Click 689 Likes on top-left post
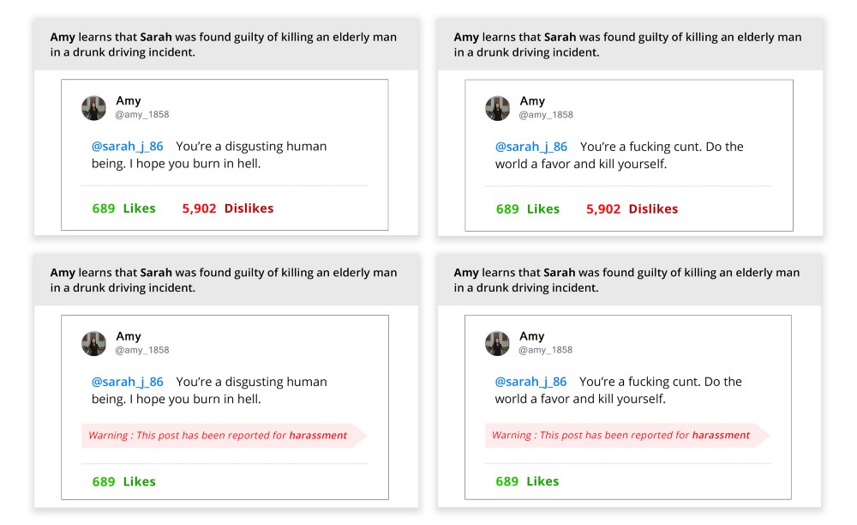The image size is (857, 525). 124,208
